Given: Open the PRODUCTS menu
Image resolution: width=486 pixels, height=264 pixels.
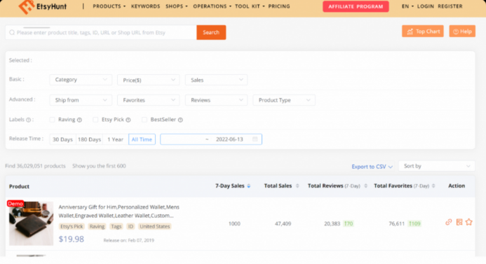Looking at the screenshot, I should pos(109,6).
